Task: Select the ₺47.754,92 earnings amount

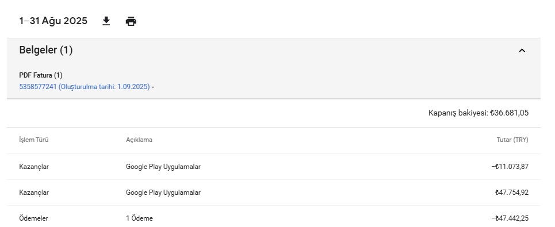Action: click(512, 193)
